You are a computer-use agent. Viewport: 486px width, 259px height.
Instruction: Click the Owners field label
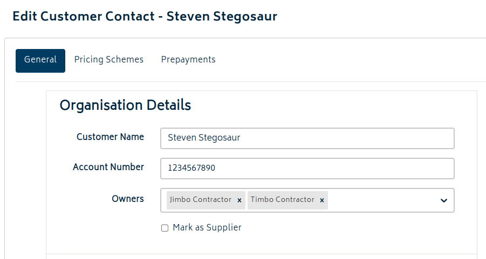tap(128, 199)
